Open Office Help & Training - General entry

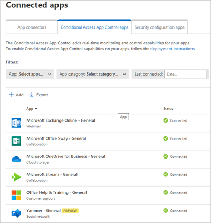[x=56, y=192]
